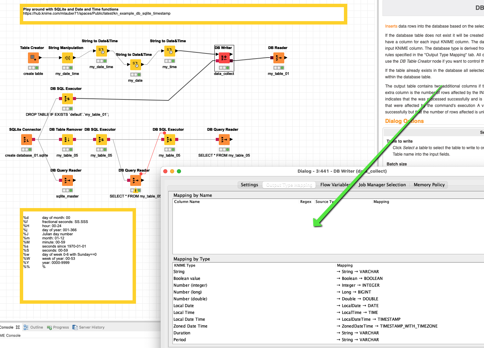Click the DB Writer data_collect node
The width and height of the screenshot is (484, 348).
click(224, 58)
